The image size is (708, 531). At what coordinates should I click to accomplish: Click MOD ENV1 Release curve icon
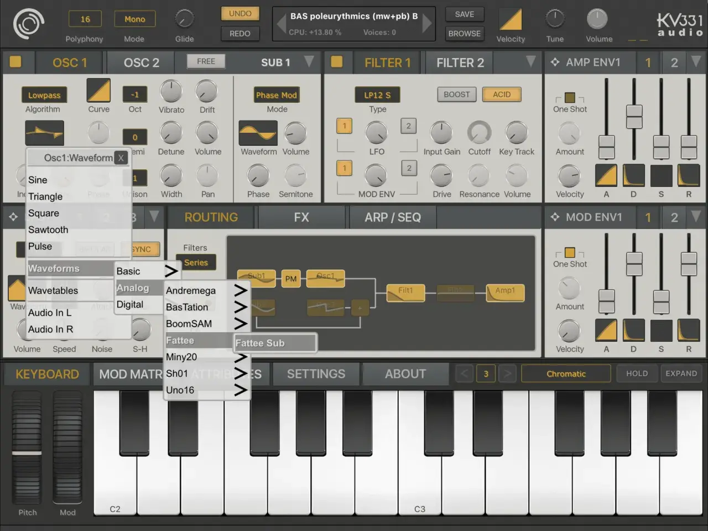[689, 330]
